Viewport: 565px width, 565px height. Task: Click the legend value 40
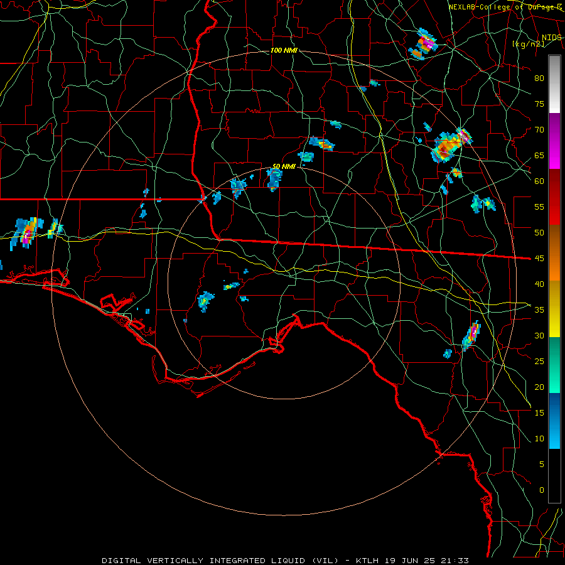pyautogui.click(x=539, y=284)
